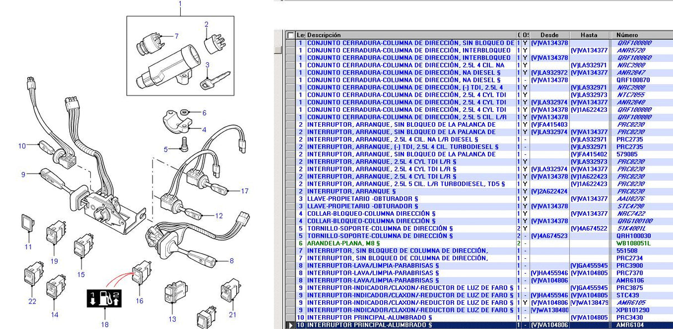The height and width of the screenshot is (329, 673).
Task: Click the Descripción column header
Action: point(410,35)
